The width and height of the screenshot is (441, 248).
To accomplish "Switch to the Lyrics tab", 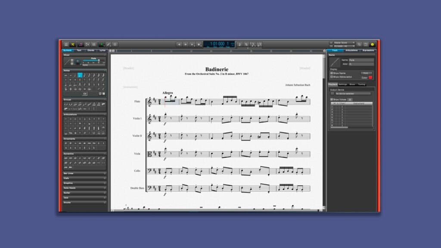I will point(102,50).
